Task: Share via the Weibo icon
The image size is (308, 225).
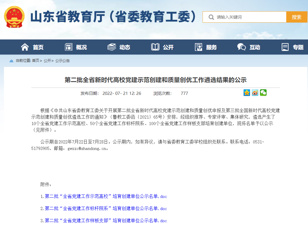Action: (255, 93)
